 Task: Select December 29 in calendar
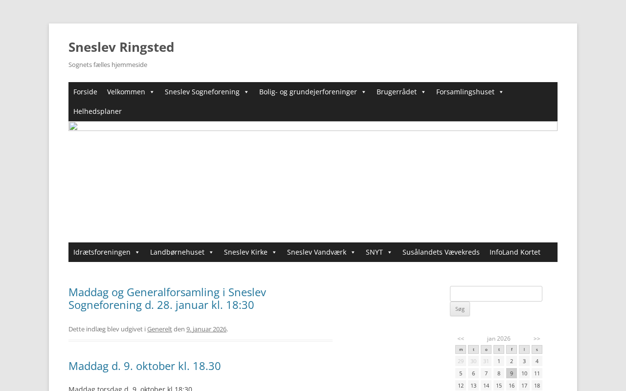click(x=461, y=361)
